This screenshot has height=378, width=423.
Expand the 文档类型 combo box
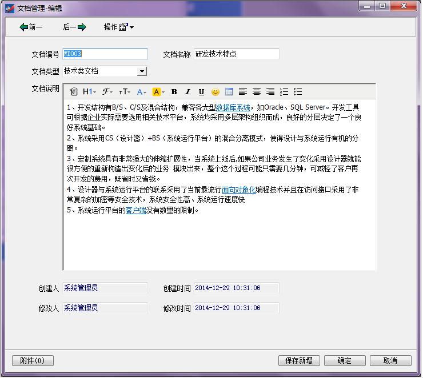tap(142, 71)
